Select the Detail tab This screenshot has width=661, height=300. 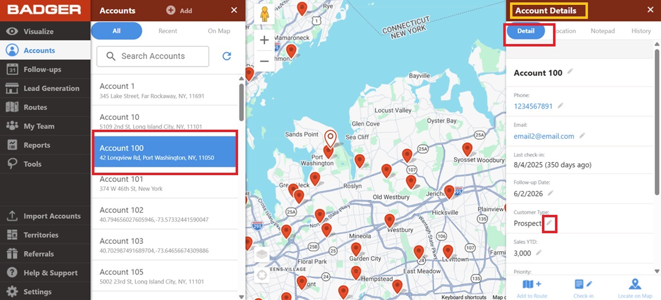pyautogui.click(x=526, y=31)
